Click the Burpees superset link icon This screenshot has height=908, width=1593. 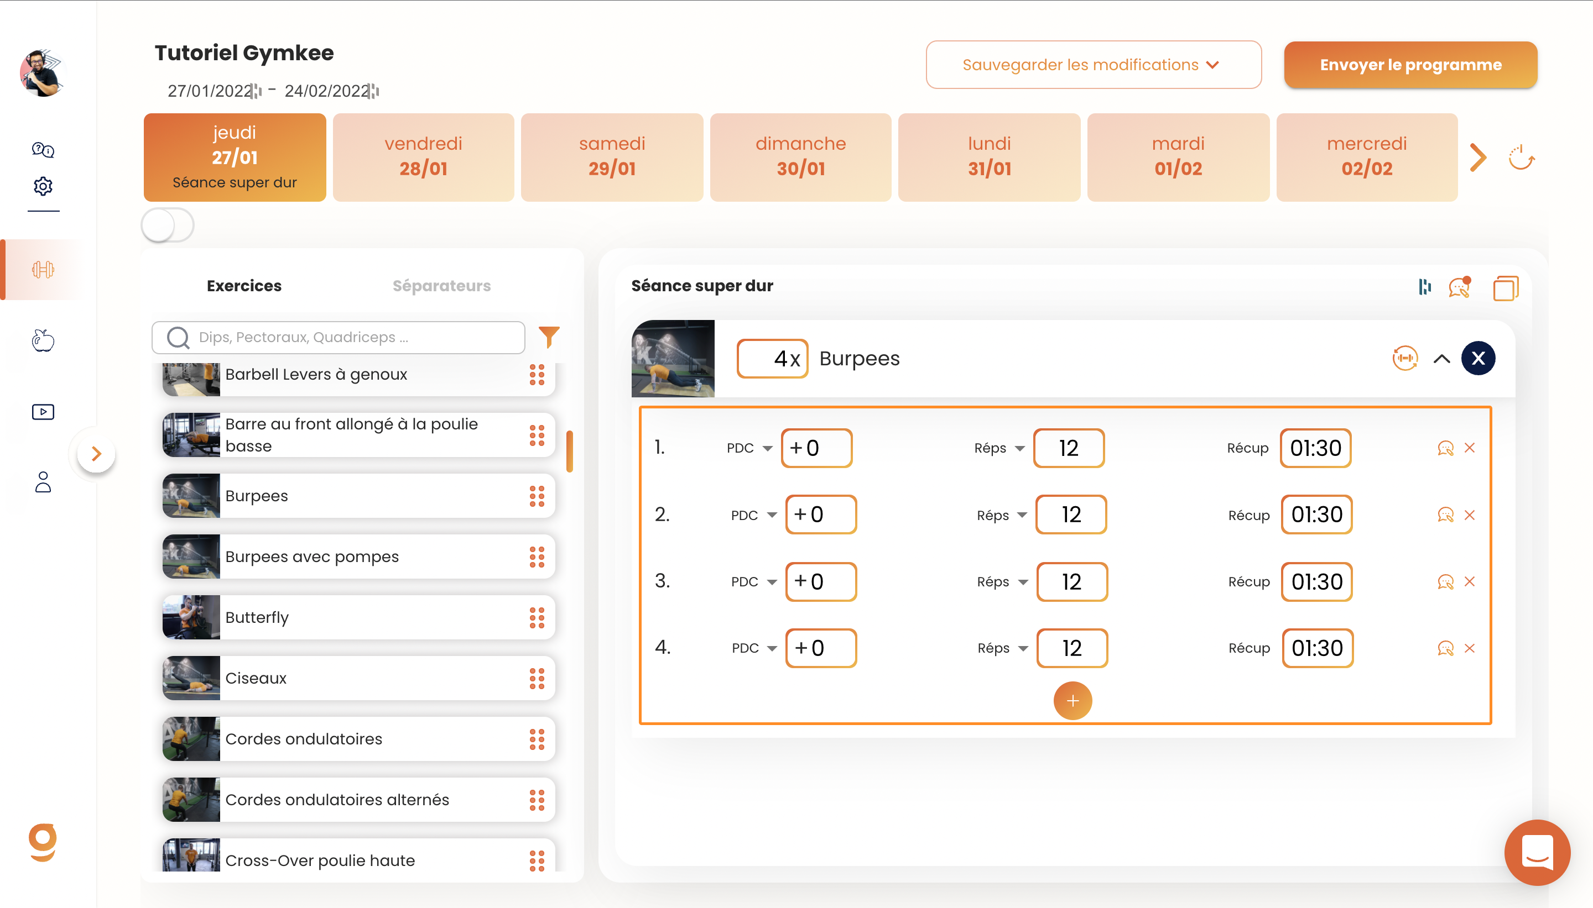pos(1405,358)
